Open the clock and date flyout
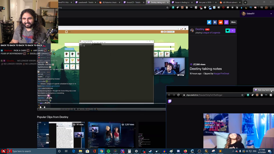Viewport: 274px width, 154px height. pos(262,151)
